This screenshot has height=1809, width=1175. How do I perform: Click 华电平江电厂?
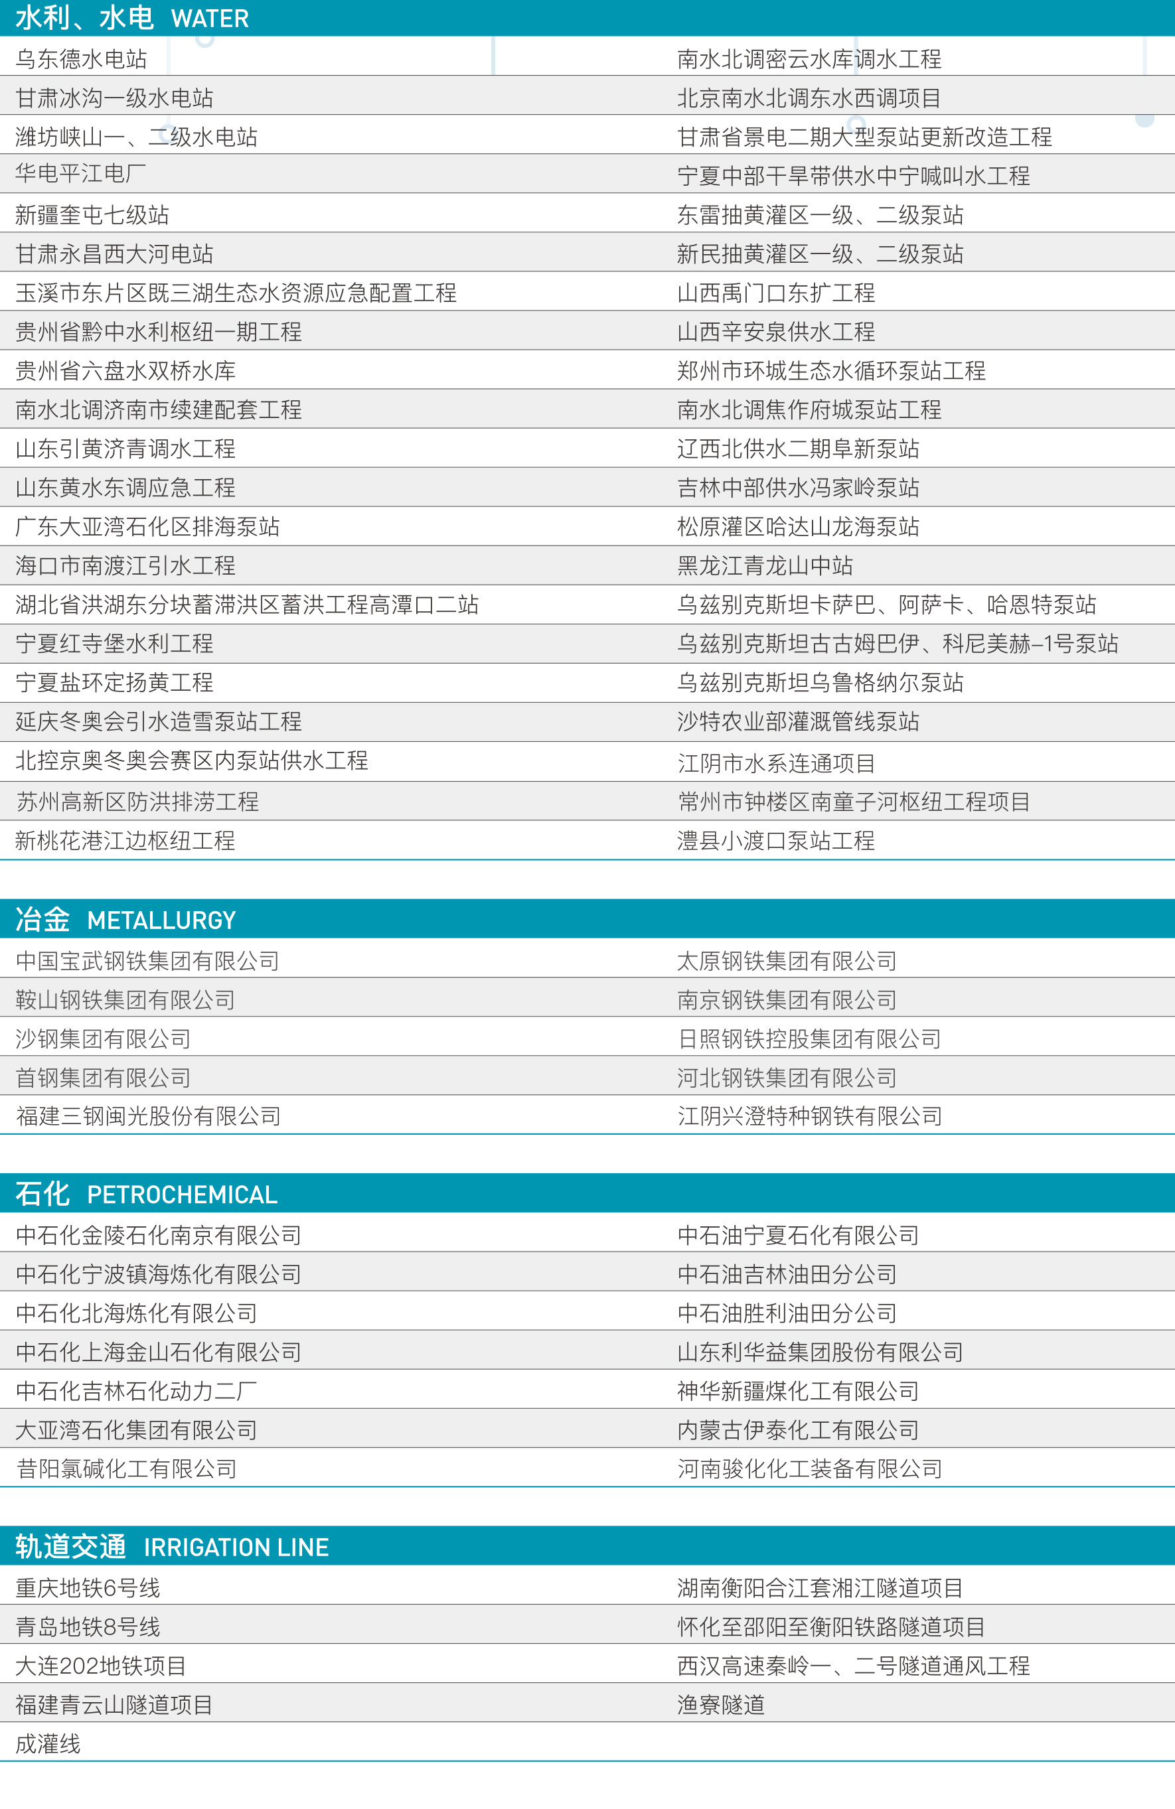[80, 174]
